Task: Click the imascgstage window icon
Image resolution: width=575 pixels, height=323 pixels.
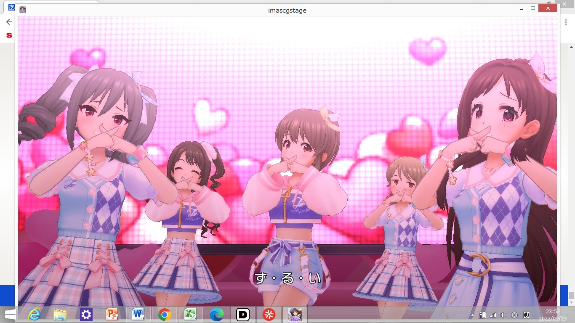Action: 22,10
